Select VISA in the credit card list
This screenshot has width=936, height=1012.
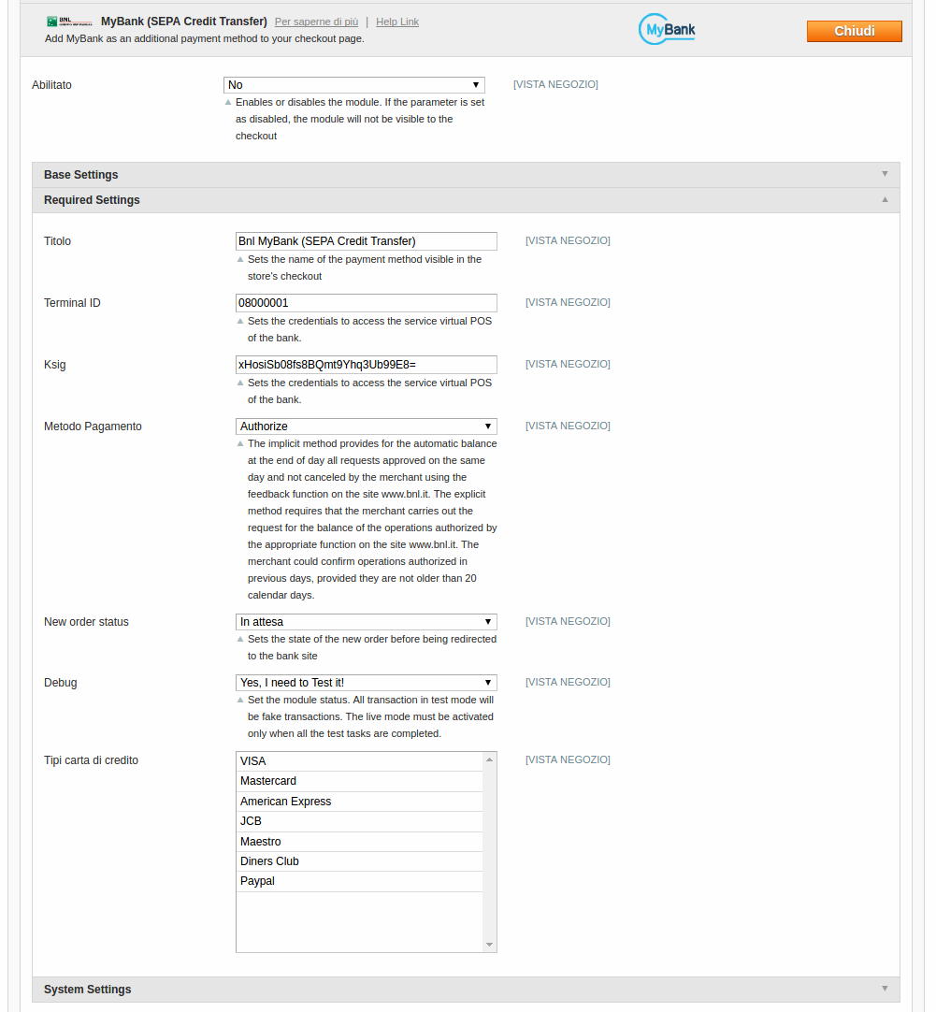(359, 761)
